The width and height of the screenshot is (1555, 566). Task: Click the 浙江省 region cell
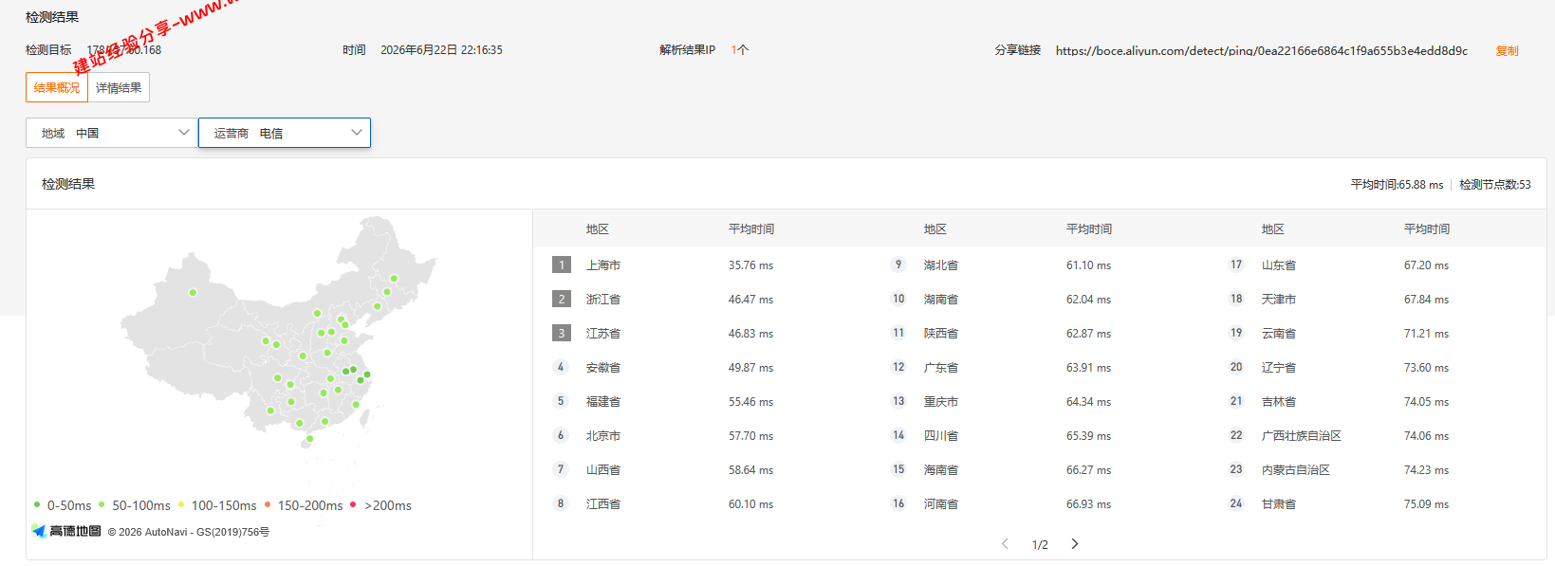[x=603, y=300]
